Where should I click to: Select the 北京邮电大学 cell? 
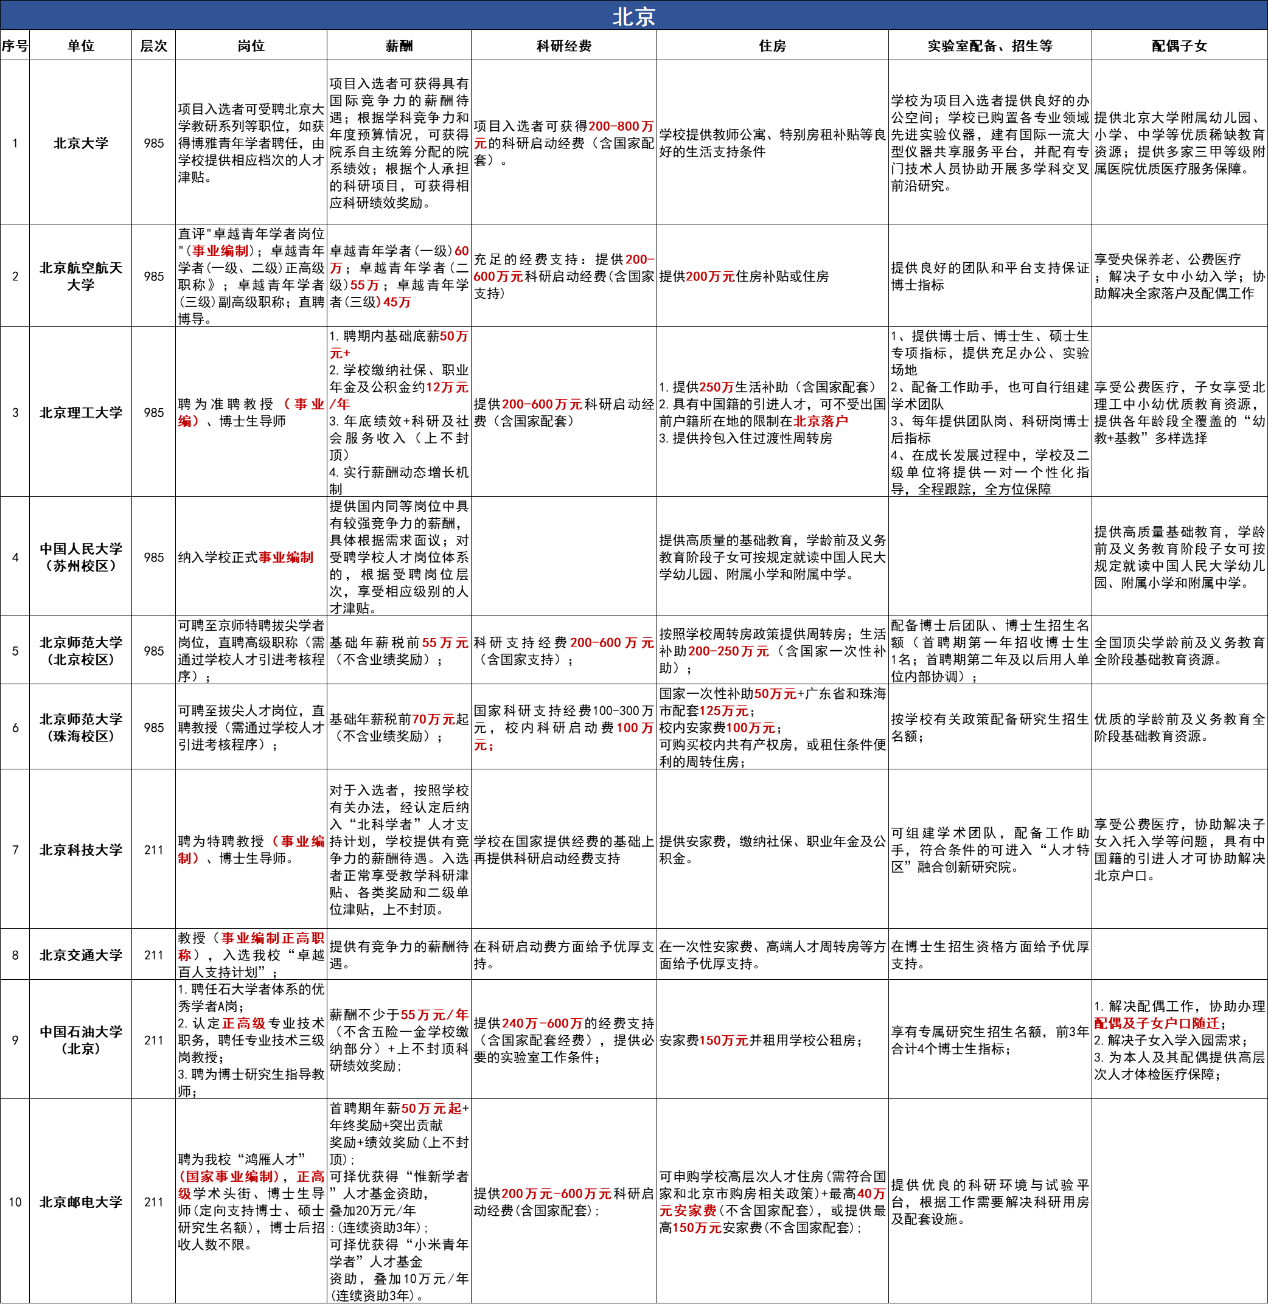(80, 1201)
